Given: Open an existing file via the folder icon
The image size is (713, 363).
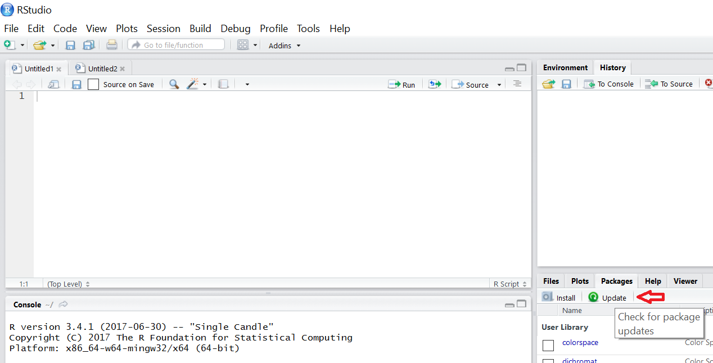Looking at the screenshot, I should (x=39, y=45).
